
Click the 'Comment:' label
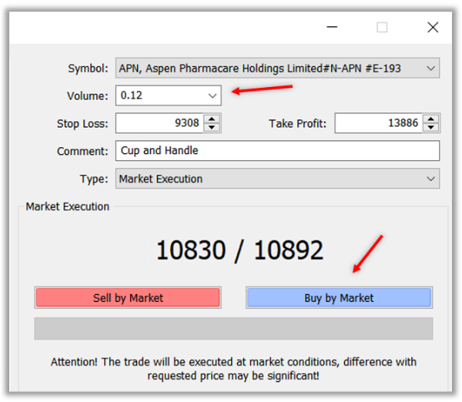coord(82,151)
